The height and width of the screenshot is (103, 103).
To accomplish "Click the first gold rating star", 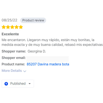I will click(4, 27).
